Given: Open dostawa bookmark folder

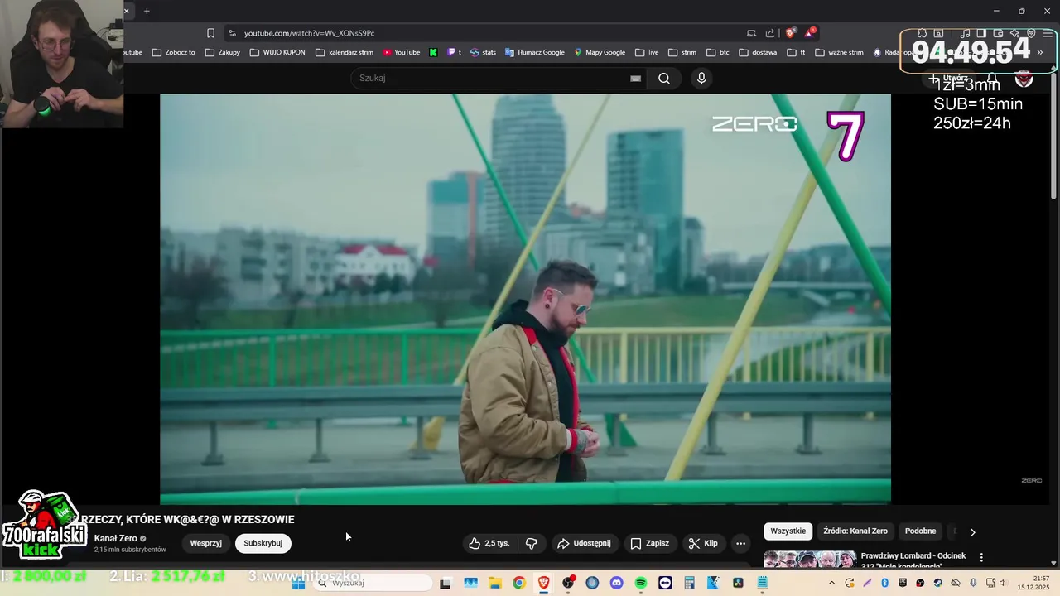Looking at the screenshot, I should [758, 52].
